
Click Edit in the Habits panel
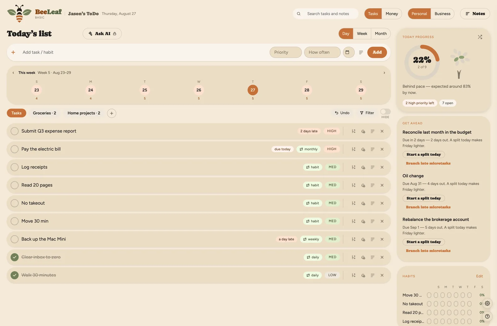click(479, 276)
